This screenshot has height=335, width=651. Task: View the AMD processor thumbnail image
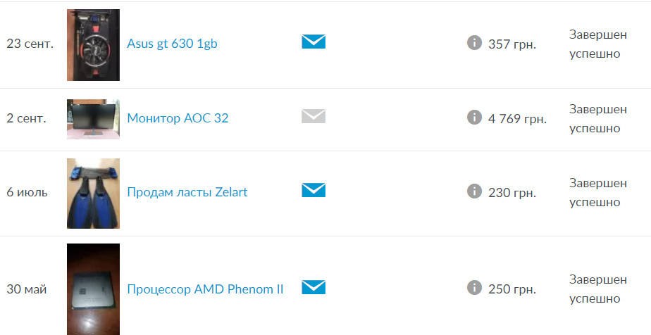coord(94,289)
